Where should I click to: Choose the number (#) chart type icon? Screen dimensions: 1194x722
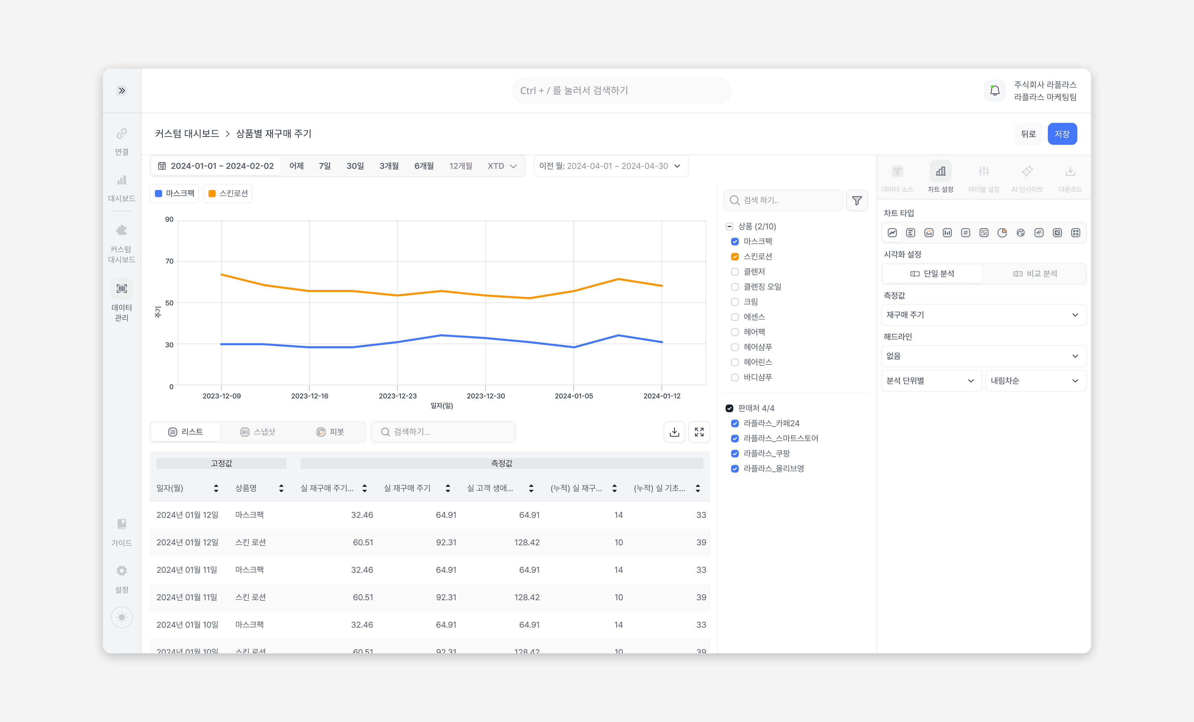click(965, 233)
